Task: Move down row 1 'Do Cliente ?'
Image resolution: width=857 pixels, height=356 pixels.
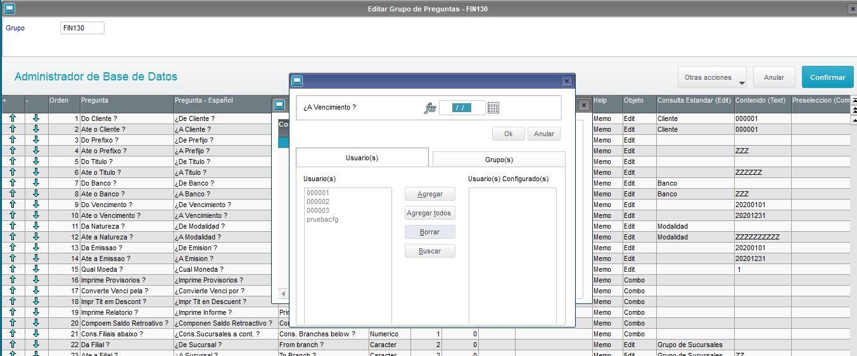Action: coord(36,118)
